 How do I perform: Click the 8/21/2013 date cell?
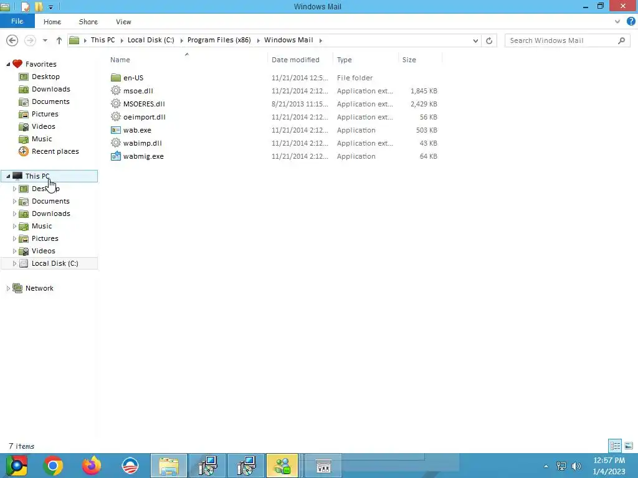[x=300, y=104]
